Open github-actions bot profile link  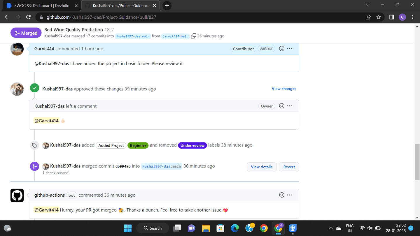coord(50,195)
